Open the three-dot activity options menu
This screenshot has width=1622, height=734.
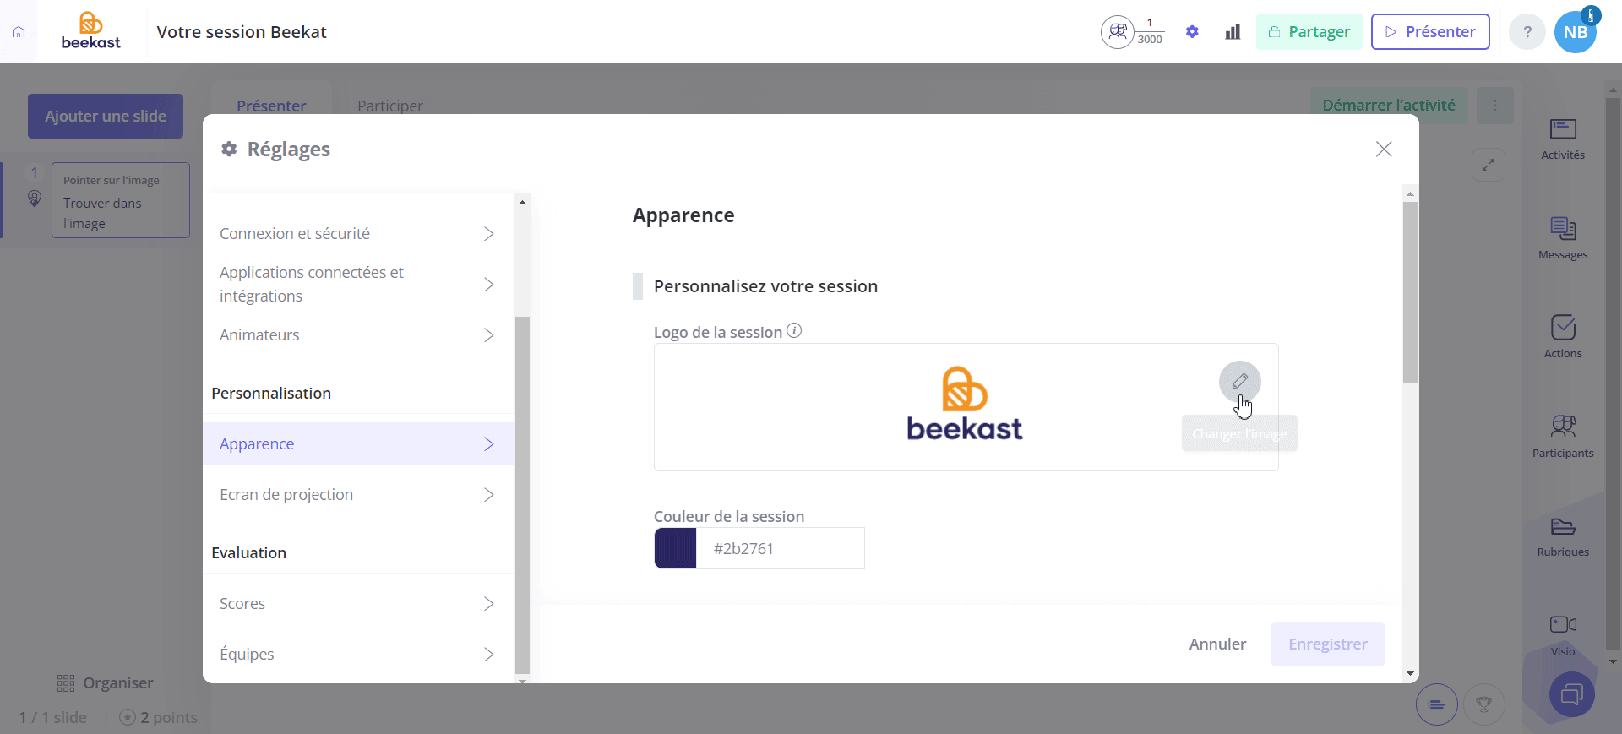pos(1495,106)
